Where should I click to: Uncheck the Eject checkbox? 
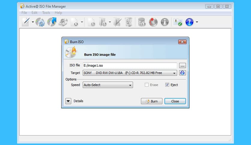[167, 85]
